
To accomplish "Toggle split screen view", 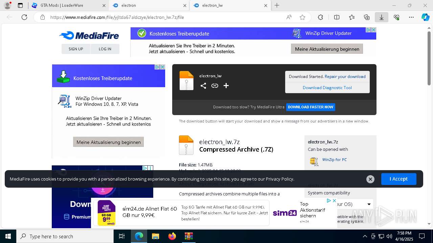I will [337, 17].
